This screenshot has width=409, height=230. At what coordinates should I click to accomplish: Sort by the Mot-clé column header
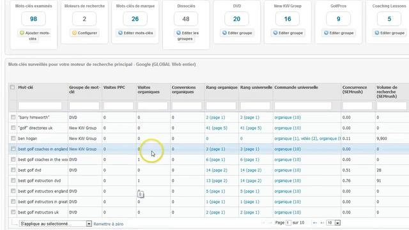tap(26, 88)
